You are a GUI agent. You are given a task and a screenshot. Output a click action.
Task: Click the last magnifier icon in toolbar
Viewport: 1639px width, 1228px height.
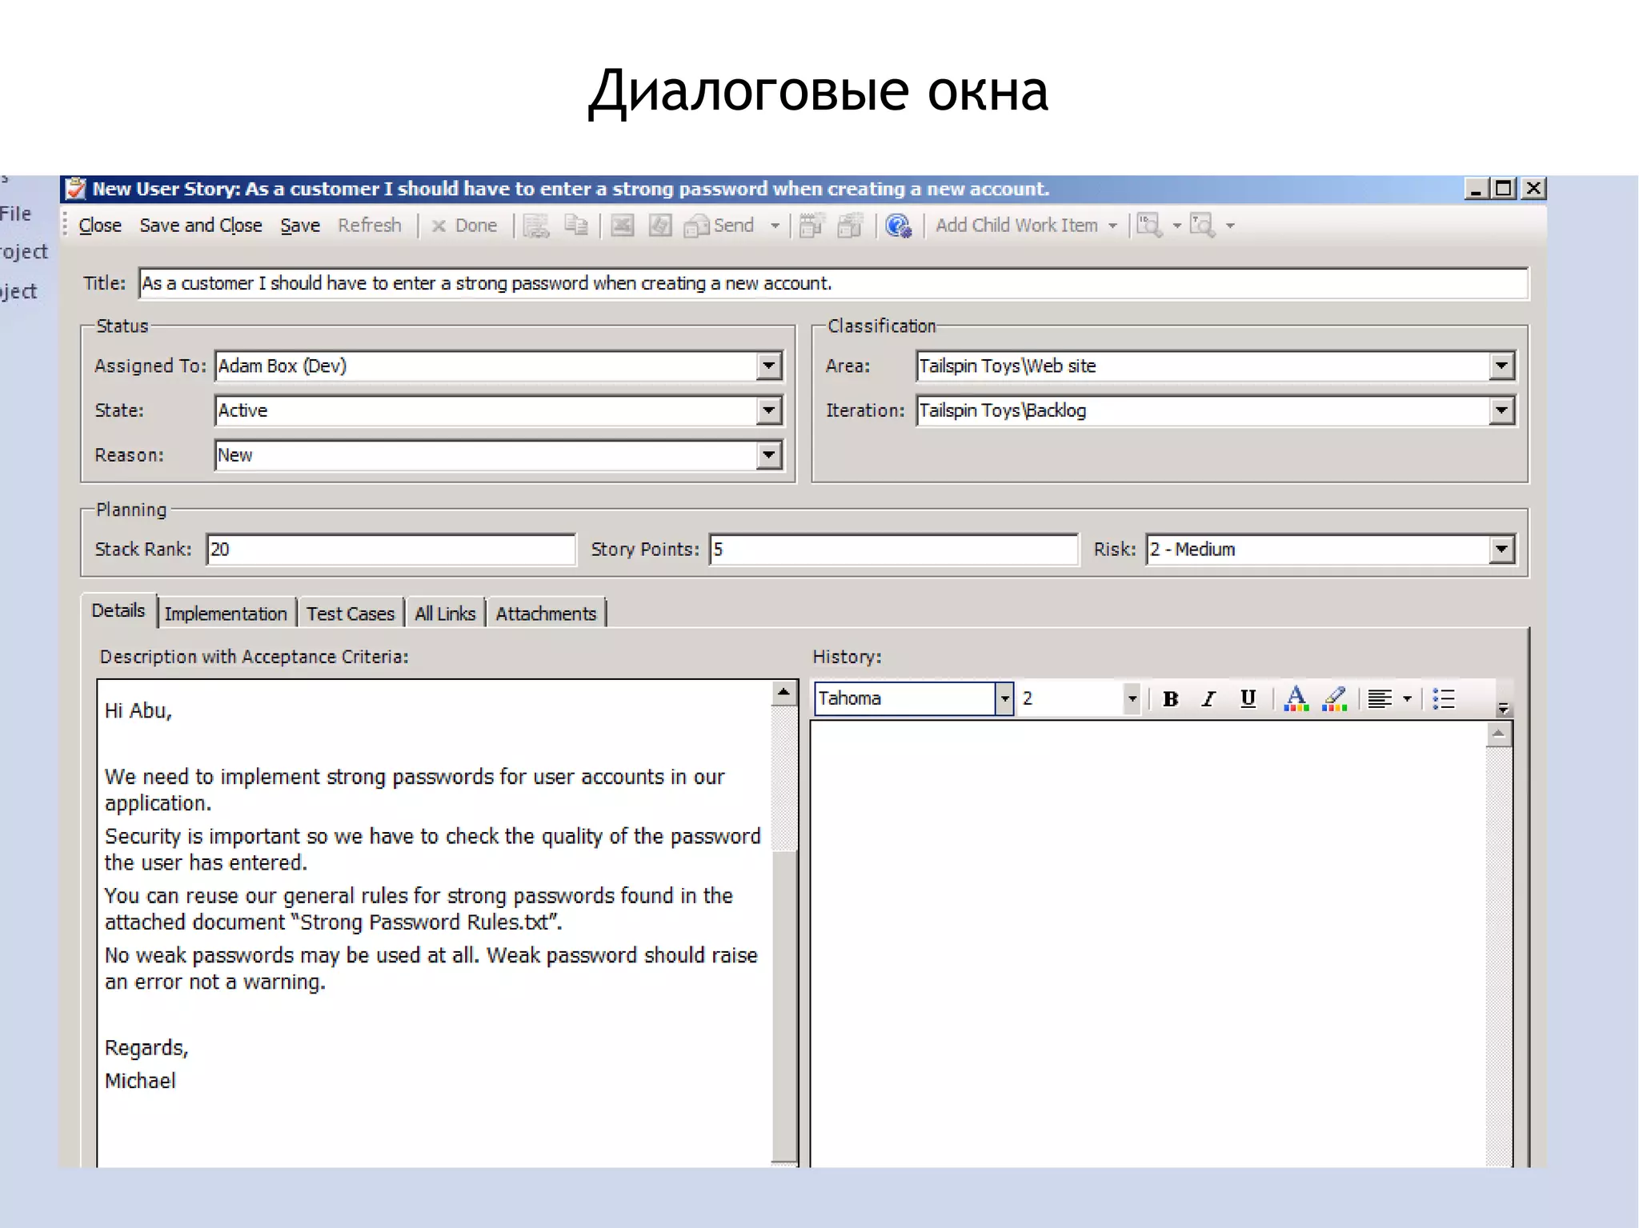(1203, 226)
